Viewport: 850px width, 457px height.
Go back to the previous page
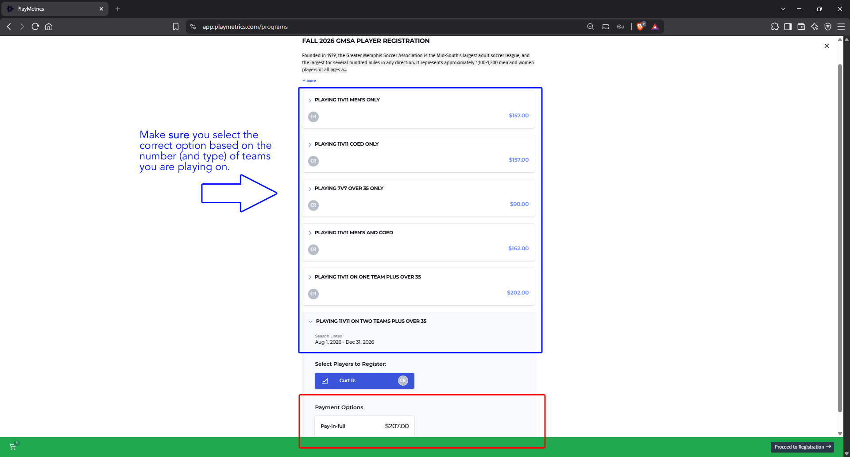coord(9,27)
